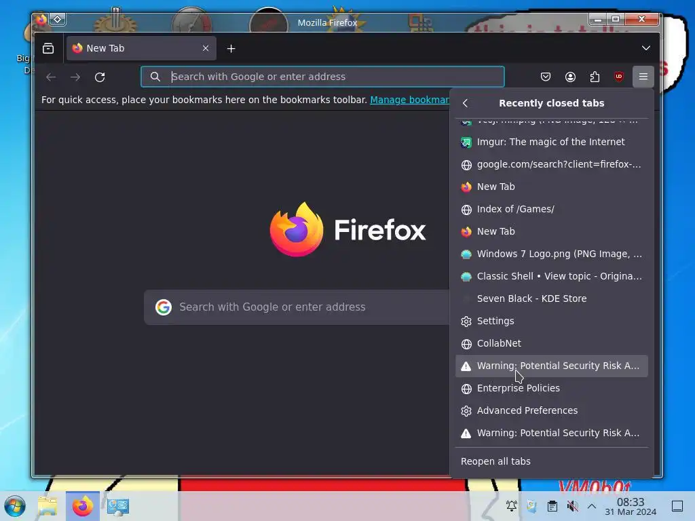Switch to Firefox on the taskbar
The height and width of the screenshot is (521, 695).
pyautogui.click(x=83, y=506)
